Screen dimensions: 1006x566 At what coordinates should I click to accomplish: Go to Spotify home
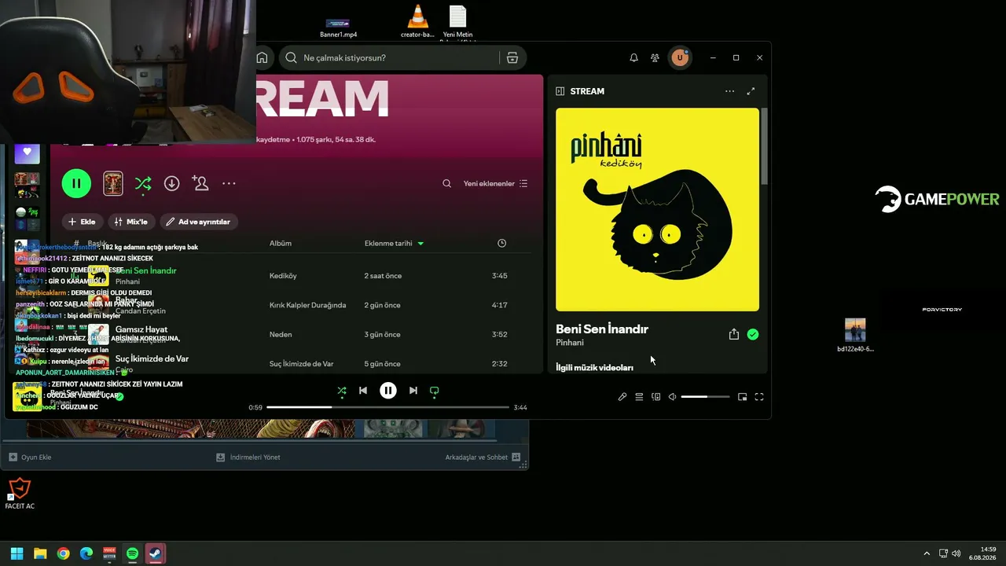point(262,57)
